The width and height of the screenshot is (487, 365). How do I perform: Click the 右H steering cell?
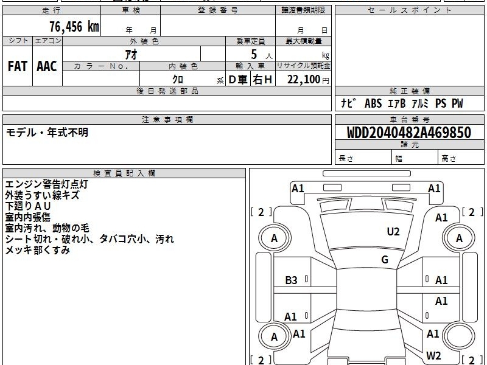262,80
